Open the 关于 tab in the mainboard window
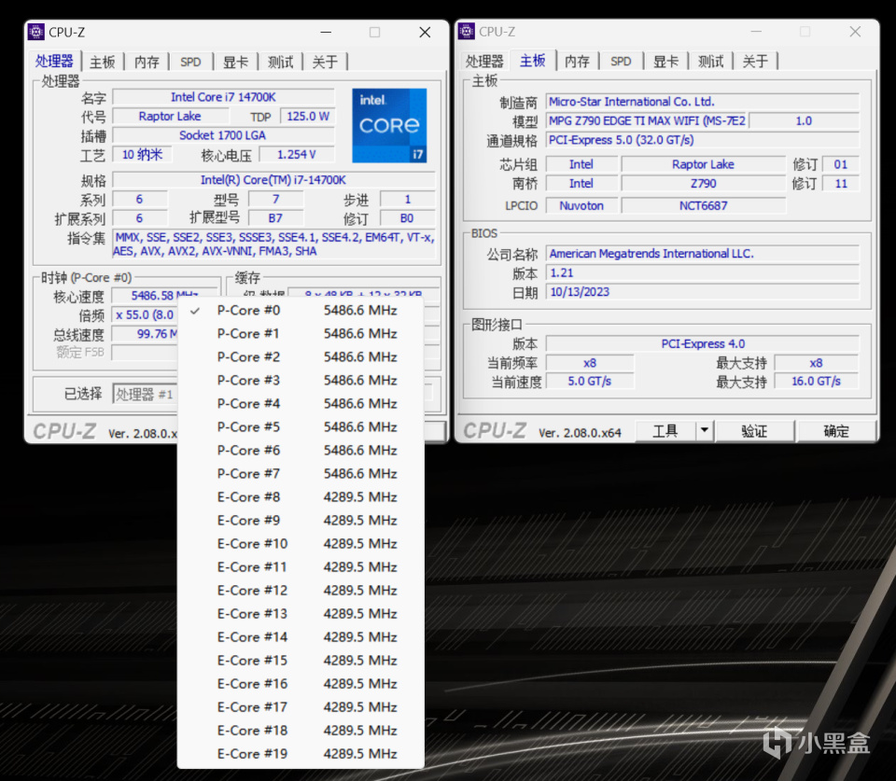This screenshot has height=781, width=896. (x=756, y=61)
